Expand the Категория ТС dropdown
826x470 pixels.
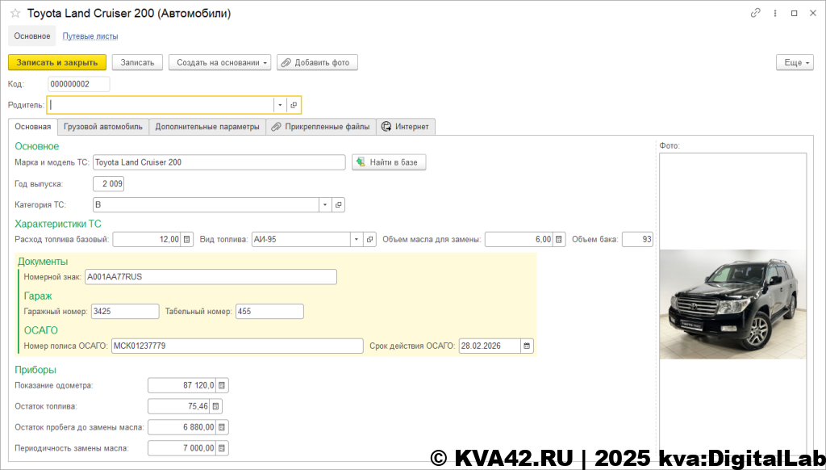coord(324,205)
